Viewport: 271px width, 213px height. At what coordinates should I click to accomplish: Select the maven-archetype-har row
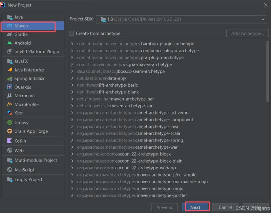pos(167,99)
